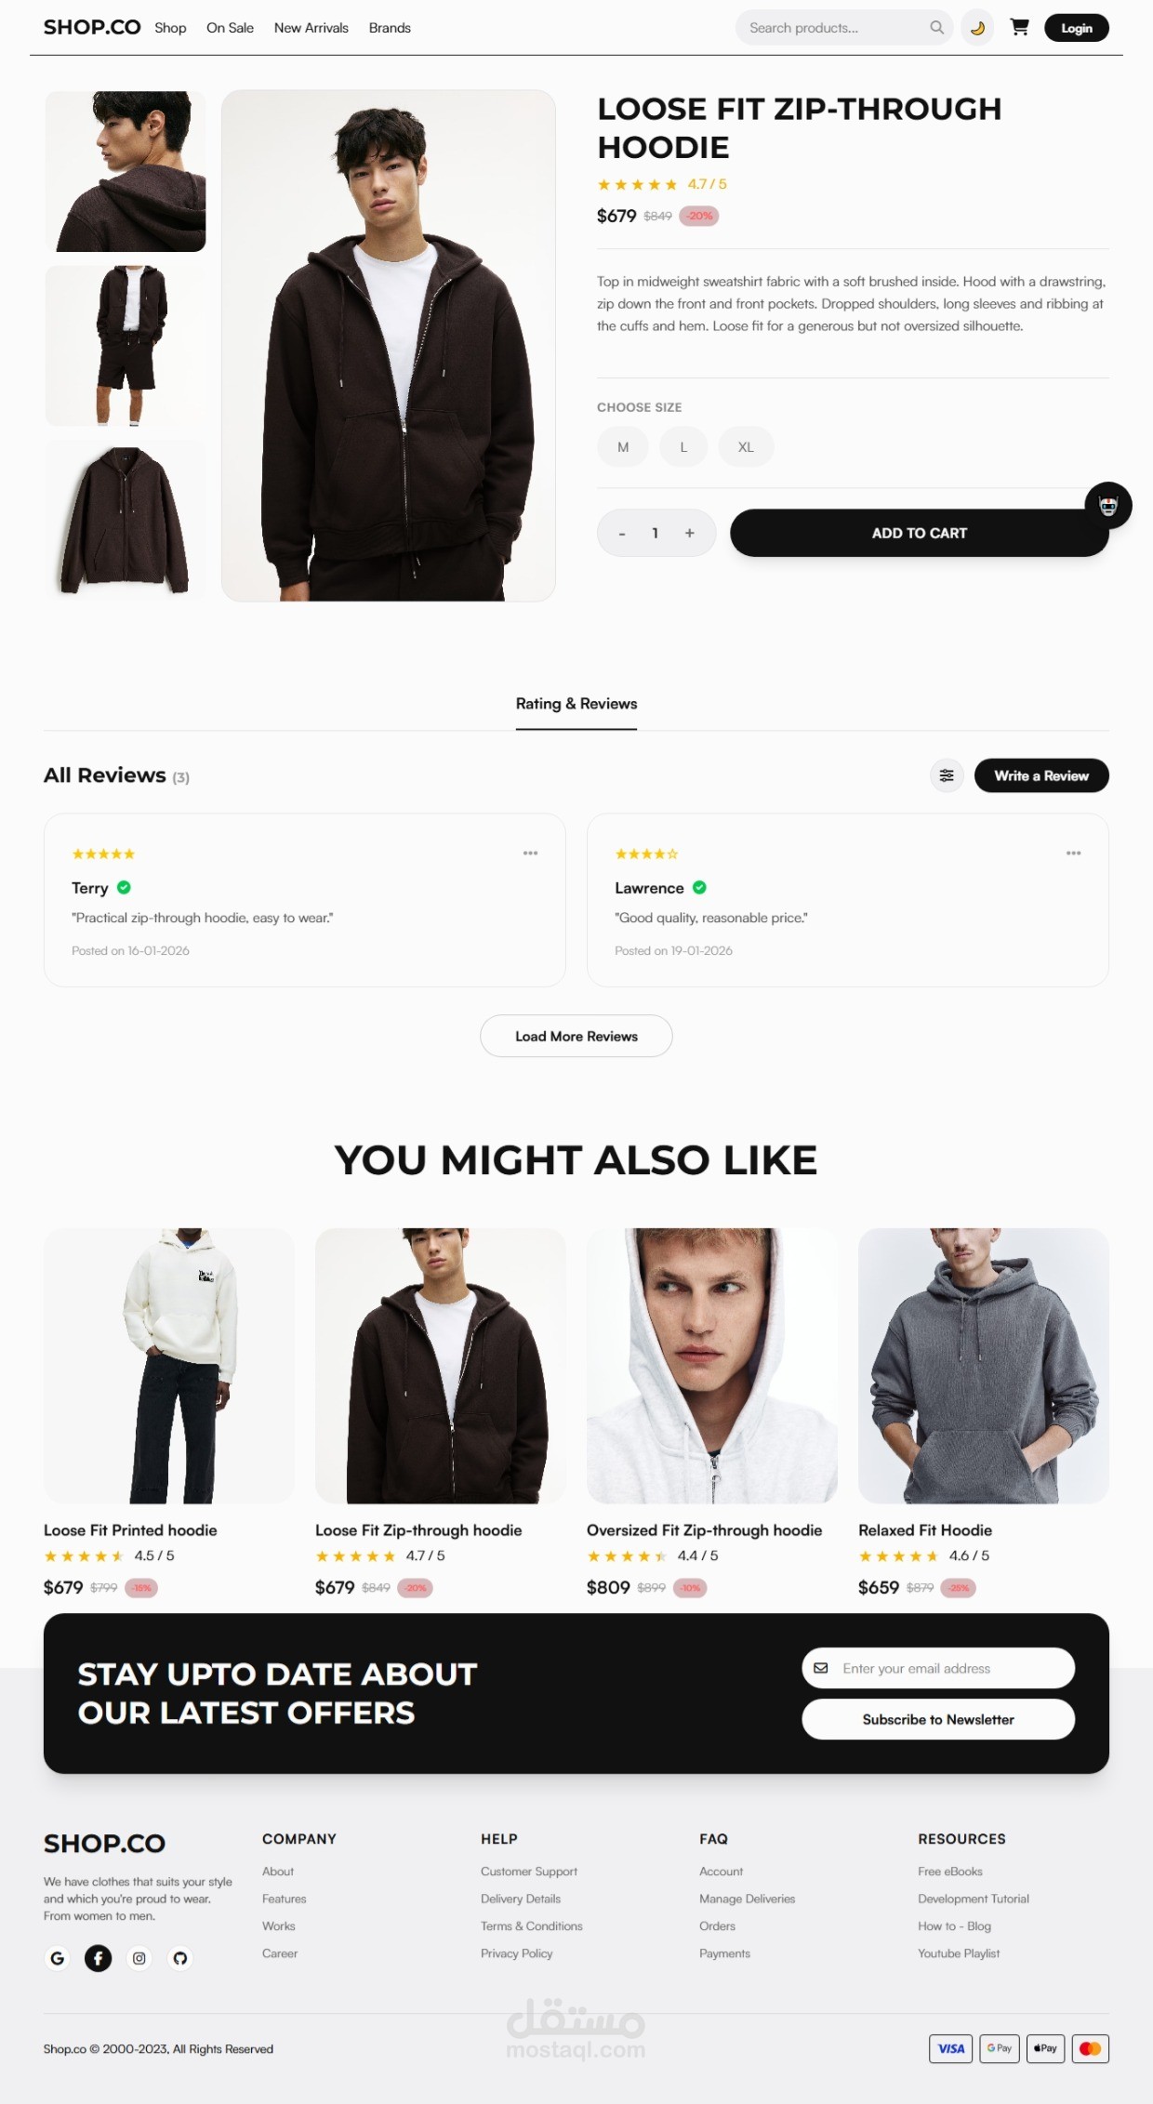
Task: Select the flat-lay hoodie thumbnail
Action: pyautogui.click(x=126, y=520)
